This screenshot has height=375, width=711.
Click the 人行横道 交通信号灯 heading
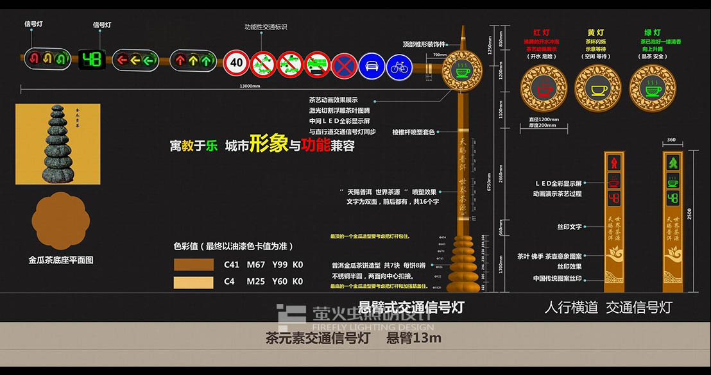coord(608,307)
